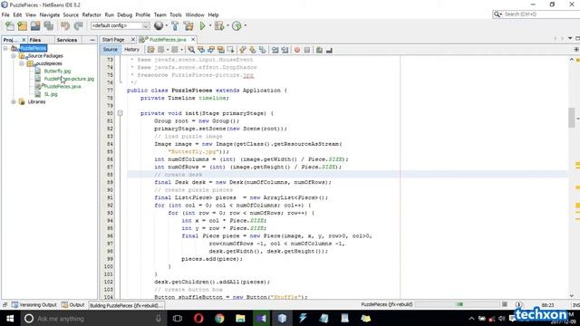Image resolution: width=580 pixels, height=326 pixels.
Task: Expand the Libraries node
Action: [14, 101]
